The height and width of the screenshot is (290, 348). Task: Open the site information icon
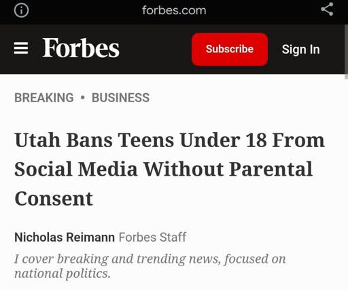click(x=21, y=10)
